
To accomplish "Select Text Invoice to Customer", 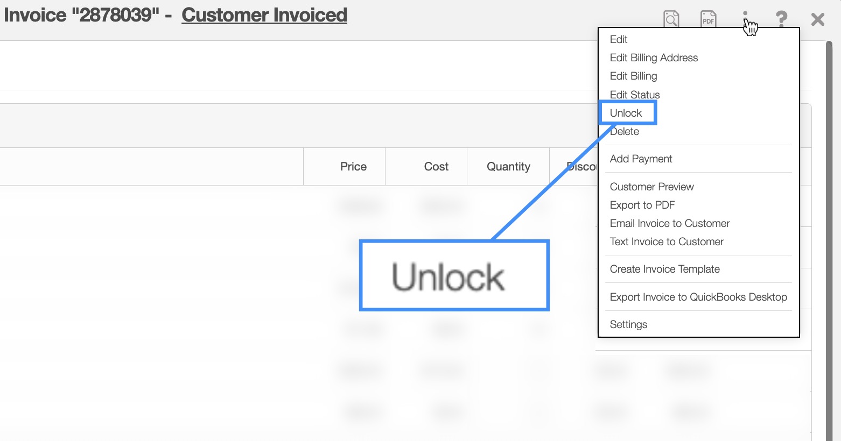I will [x=667, y=241].
